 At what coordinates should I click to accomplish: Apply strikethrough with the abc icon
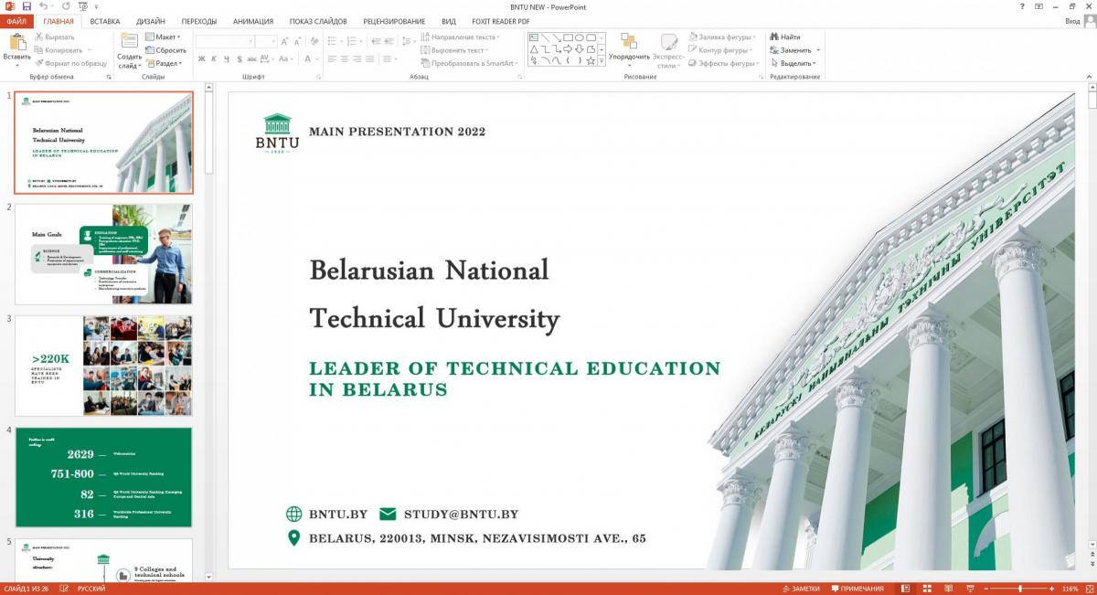253,58
